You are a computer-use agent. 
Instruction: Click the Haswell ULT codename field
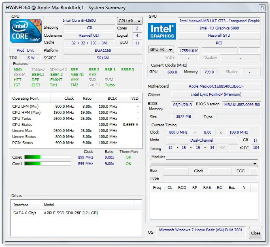click(89, 36)
